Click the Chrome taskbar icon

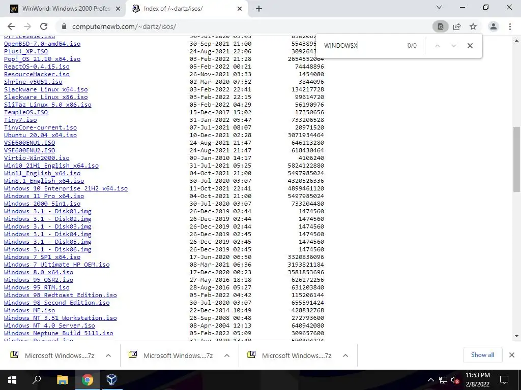(x=88, y=380)
